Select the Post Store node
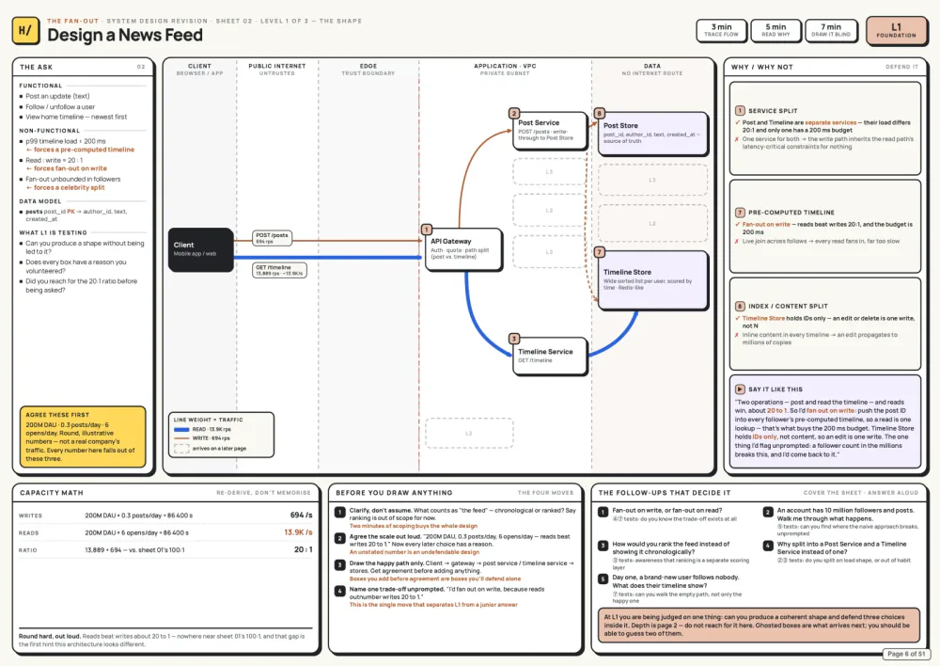Image resolution: width=940 pixels, height=666 pixels. point(652,134)
